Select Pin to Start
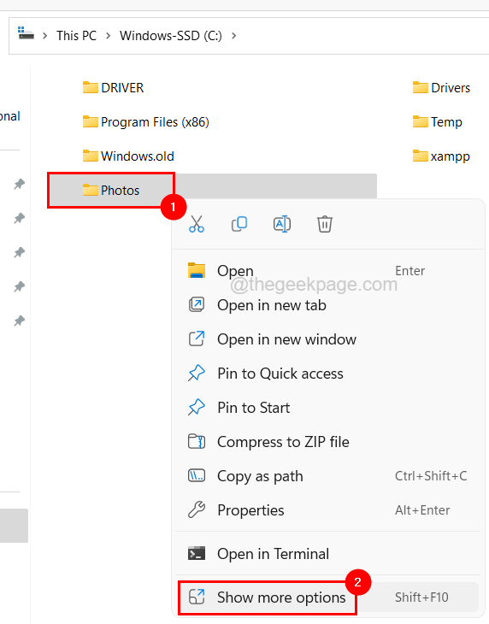The width and height of the screenshot is (489, 624). [327, 408]
